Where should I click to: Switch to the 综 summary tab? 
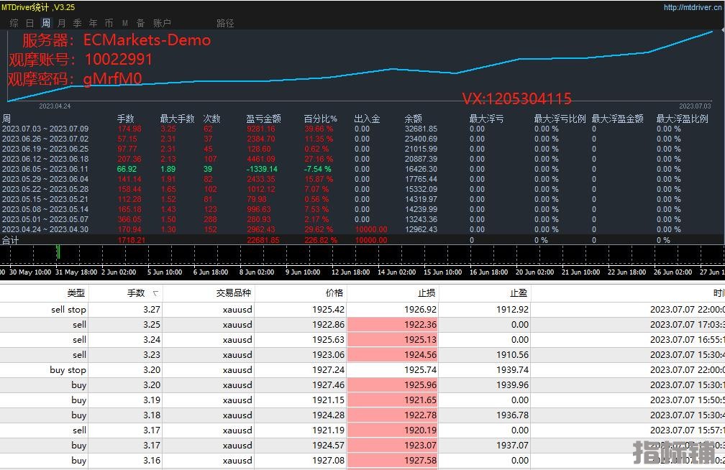pyautogui.click(x=14, y=23)
